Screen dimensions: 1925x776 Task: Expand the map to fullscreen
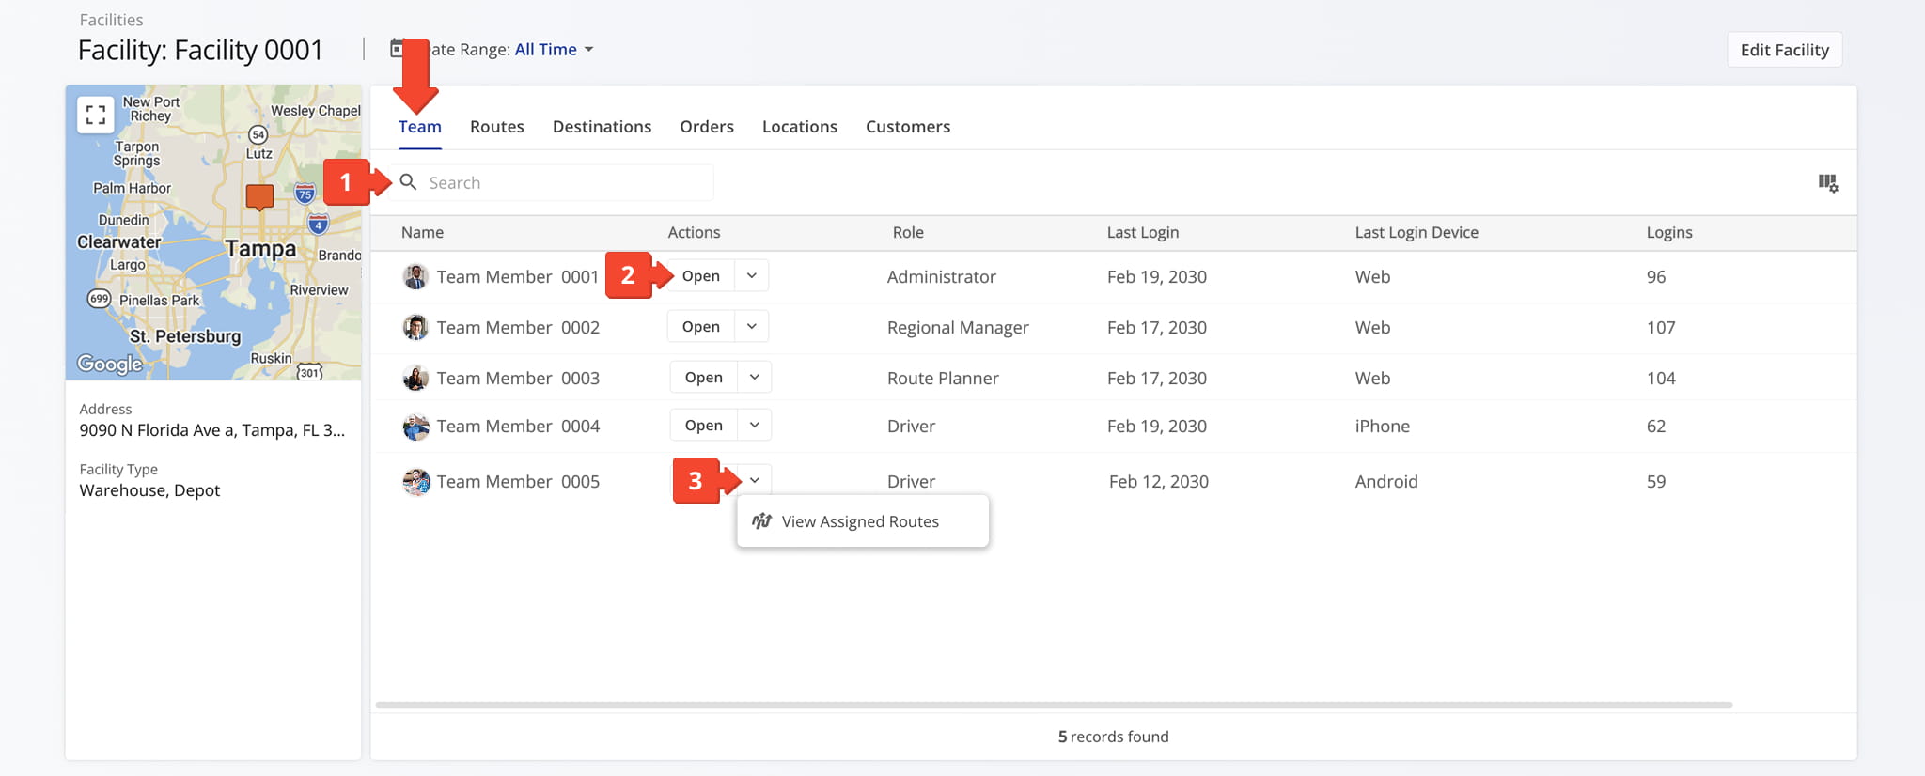[95, 115]
